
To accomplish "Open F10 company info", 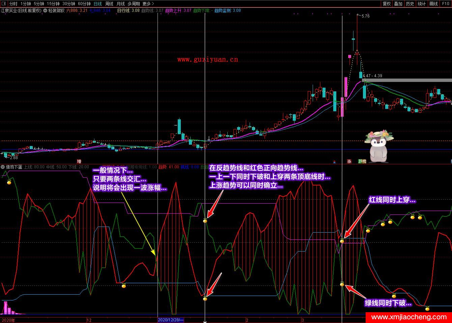I will 446,4.
